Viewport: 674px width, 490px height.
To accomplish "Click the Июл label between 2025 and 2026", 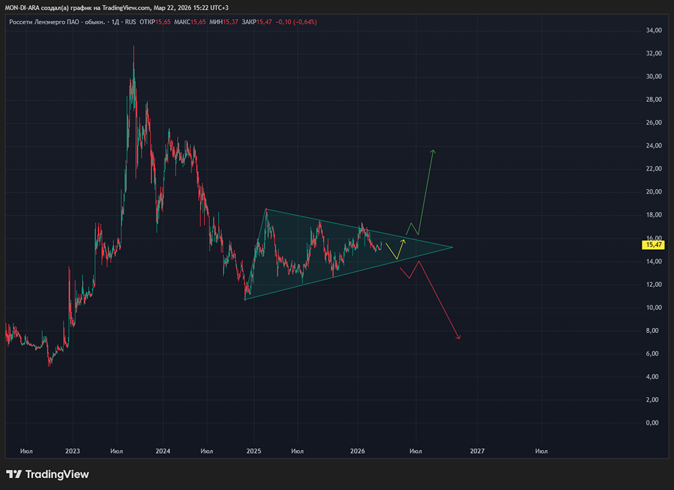I will click(297, 452).
